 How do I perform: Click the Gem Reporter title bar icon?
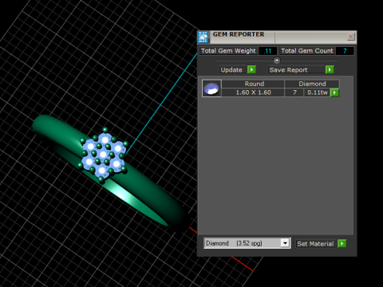pos(203,37)
